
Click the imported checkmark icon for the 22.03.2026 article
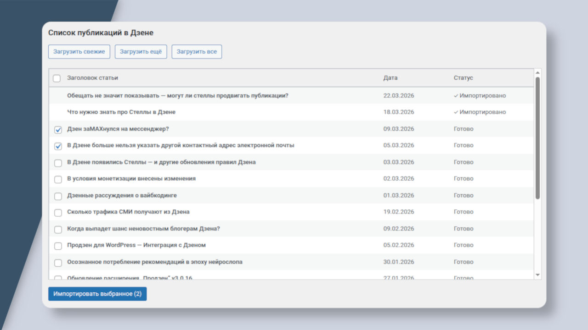pos(456,96)
